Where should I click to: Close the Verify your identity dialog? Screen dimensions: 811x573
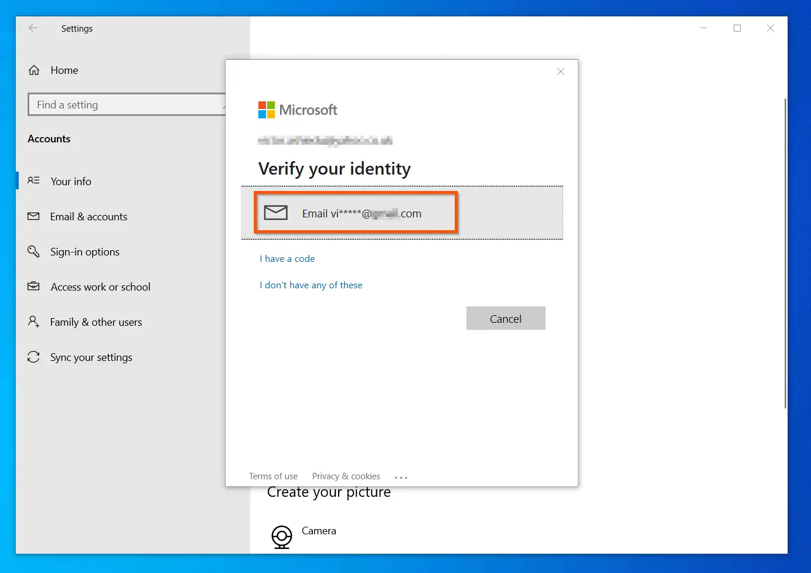coord(561,71)
